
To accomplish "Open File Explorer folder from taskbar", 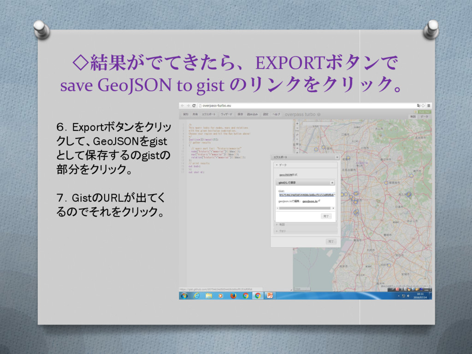I will tap(209, 295).
